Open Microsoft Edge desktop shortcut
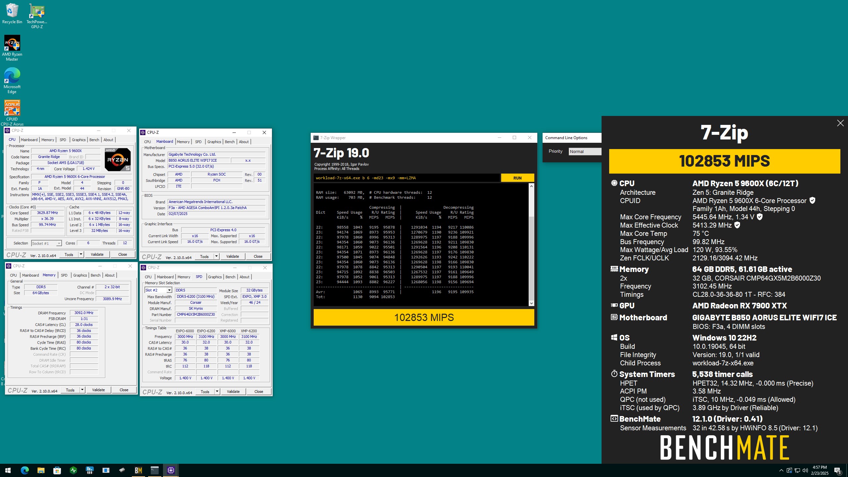The height and width of the screenshot is (477, 848). tap(12, 81)
